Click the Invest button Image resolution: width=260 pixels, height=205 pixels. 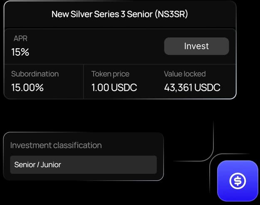pyautogui.click(x=196, y=46)
